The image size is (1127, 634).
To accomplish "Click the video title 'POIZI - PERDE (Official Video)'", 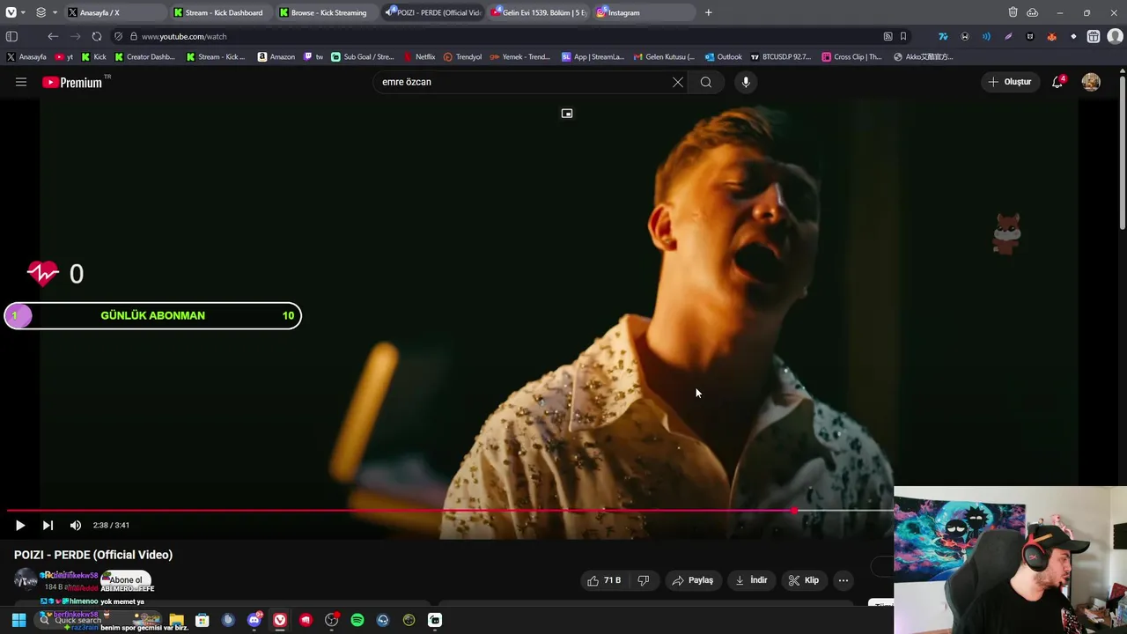I will click(x=93, y=555).
